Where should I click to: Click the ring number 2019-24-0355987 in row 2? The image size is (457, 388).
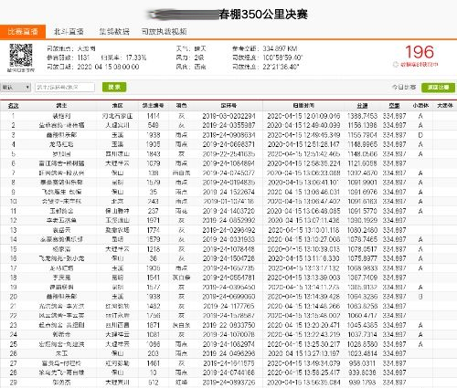pyautogui.click(x=228, y=125)
